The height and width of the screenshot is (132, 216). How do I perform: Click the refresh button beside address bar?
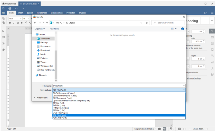(x=147, y=22)
